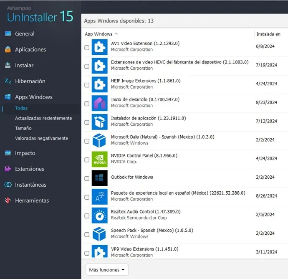The width and height of the screenshot is (288, 279).
Task: Open the Aplicaciones section
Action: 30,49
